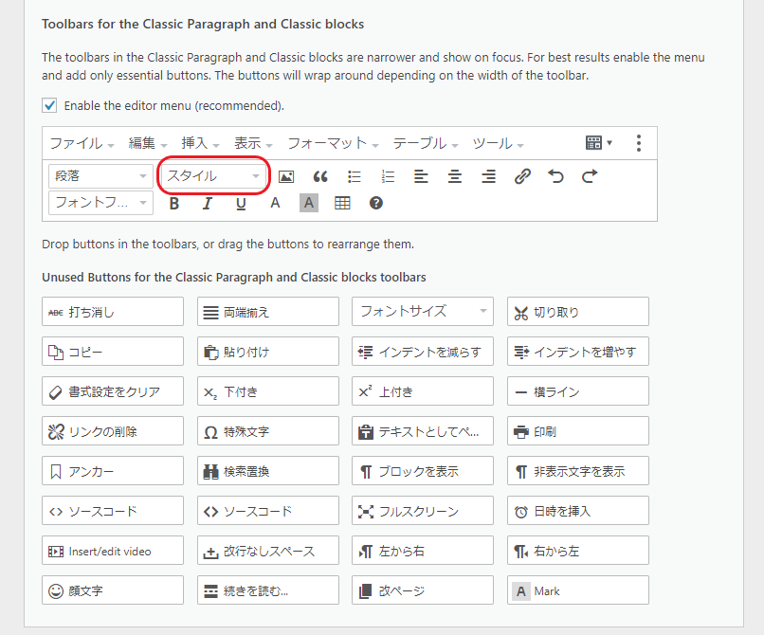
Task: Click the vertical three-dot more icon
Action: tap(639, 143)
